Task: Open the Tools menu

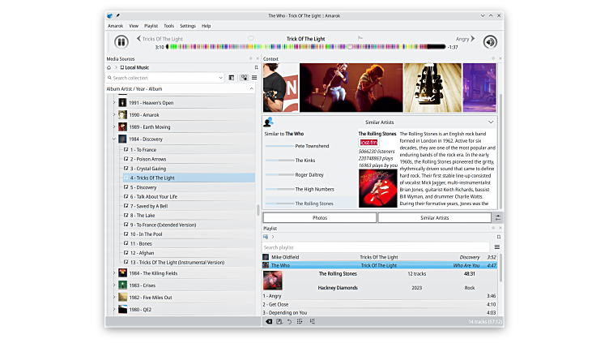Action: click(168, 26)
